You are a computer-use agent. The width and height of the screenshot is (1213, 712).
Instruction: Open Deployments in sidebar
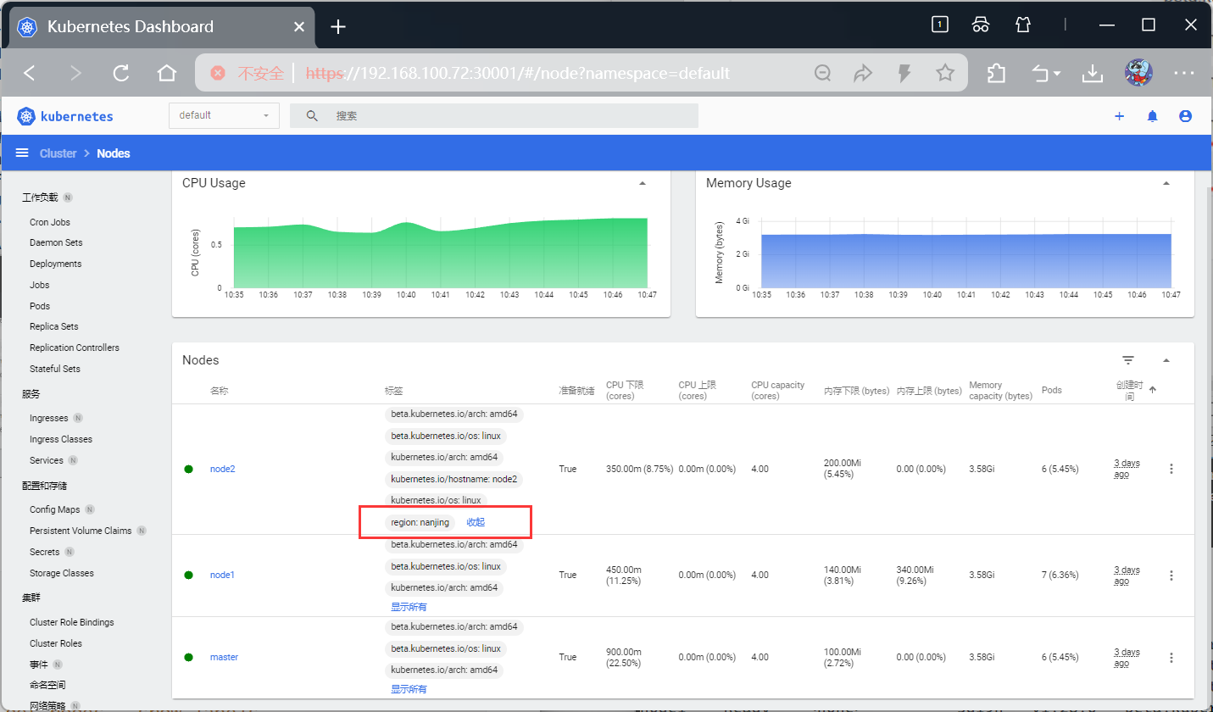[55, 264]
